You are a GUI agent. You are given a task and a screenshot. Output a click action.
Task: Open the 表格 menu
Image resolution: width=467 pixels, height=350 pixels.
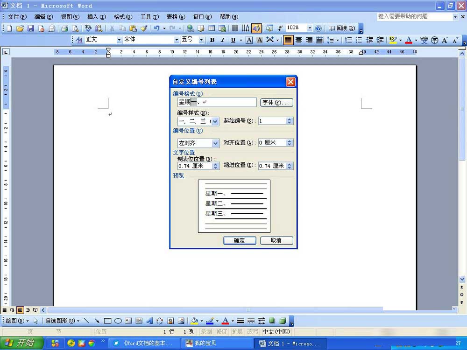(x=176, y=17)
